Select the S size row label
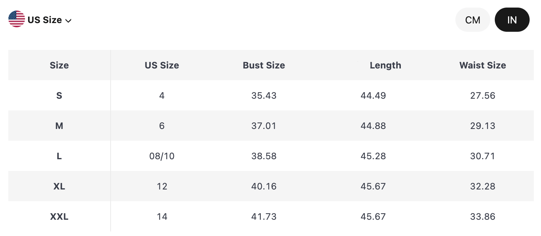This screenshot has height=236, width=541. click(59, 96)
